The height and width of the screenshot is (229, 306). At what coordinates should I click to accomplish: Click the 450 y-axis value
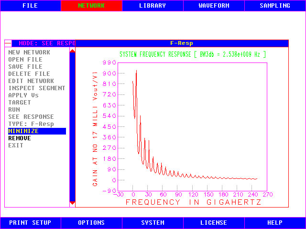[x=109, y=127]
